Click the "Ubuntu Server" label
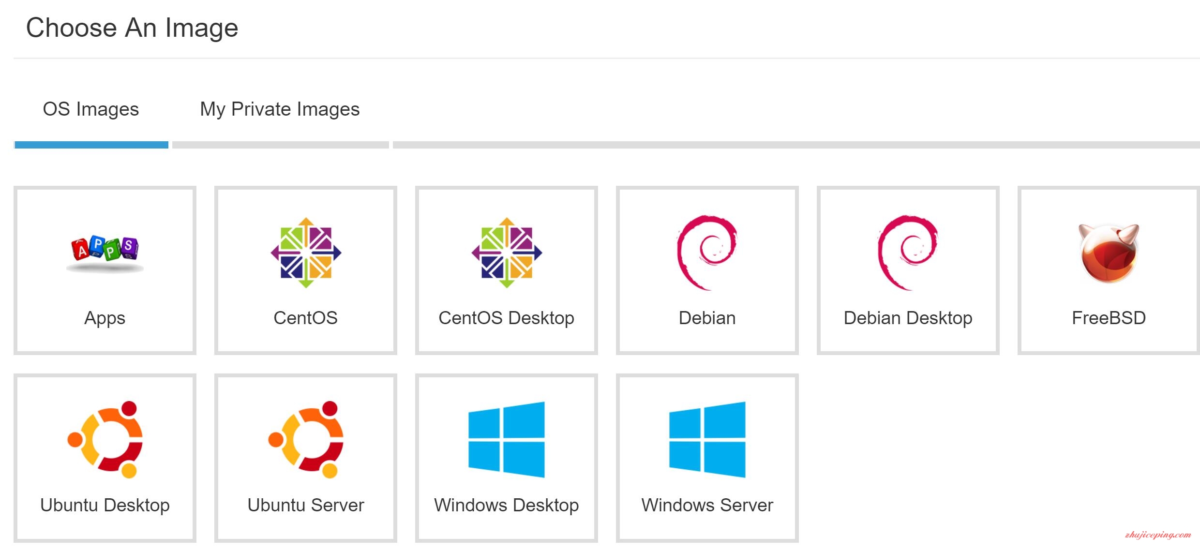 (306, 505)
